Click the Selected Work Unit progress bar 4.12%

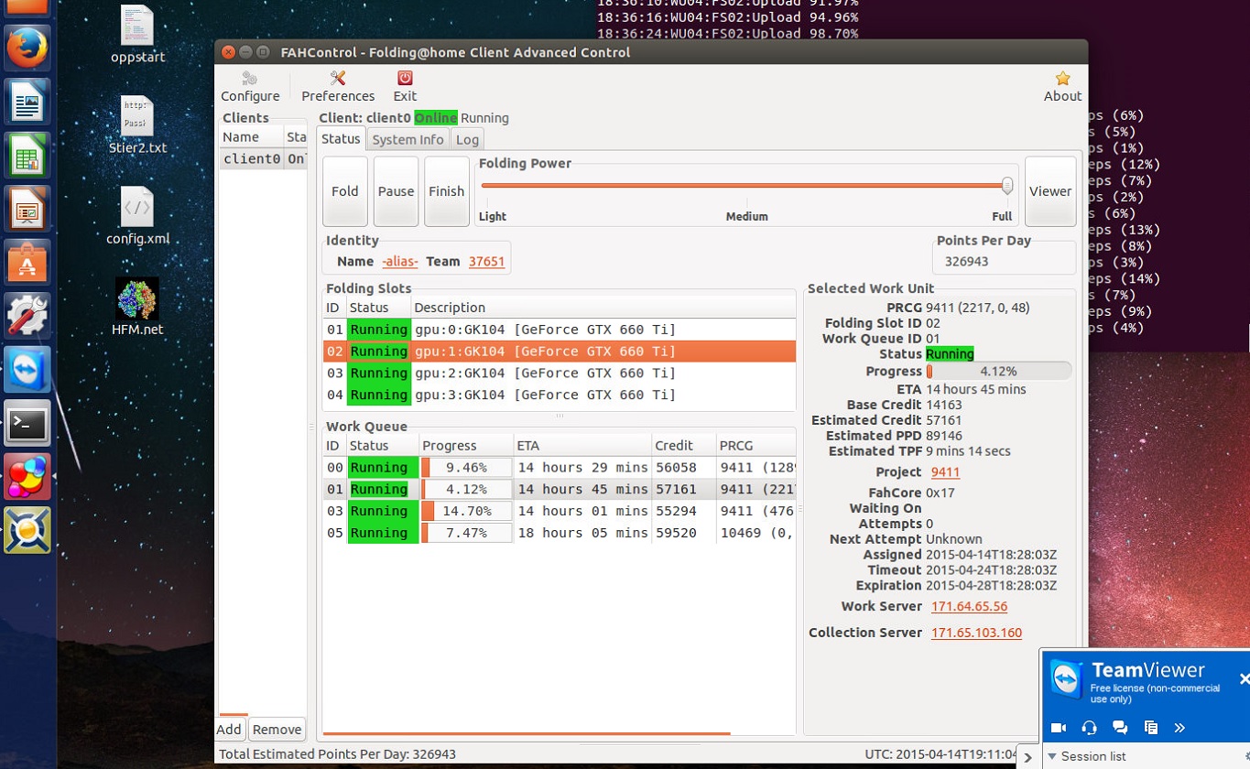[x=998, y=372]
